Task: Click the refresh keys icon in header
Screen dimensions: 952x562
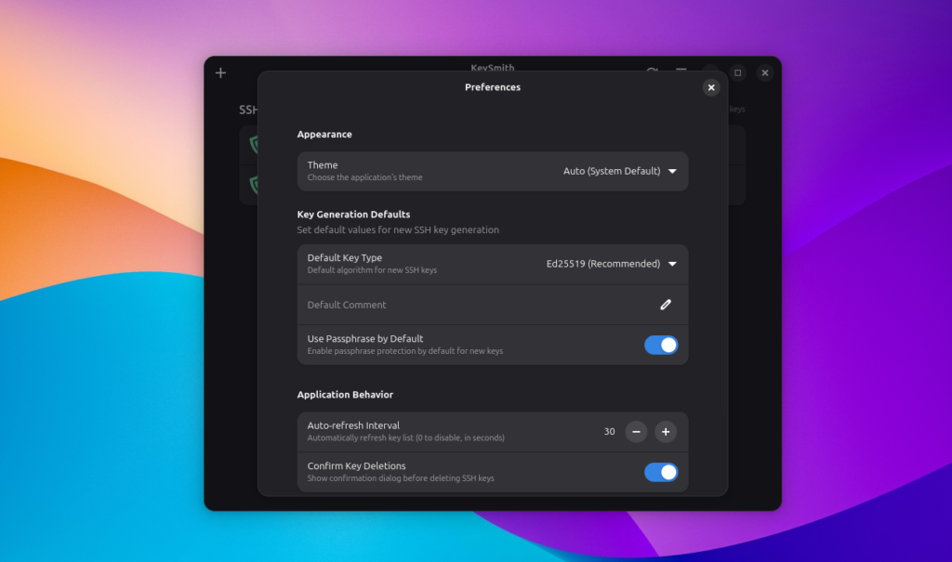Action: pos(653,71)
